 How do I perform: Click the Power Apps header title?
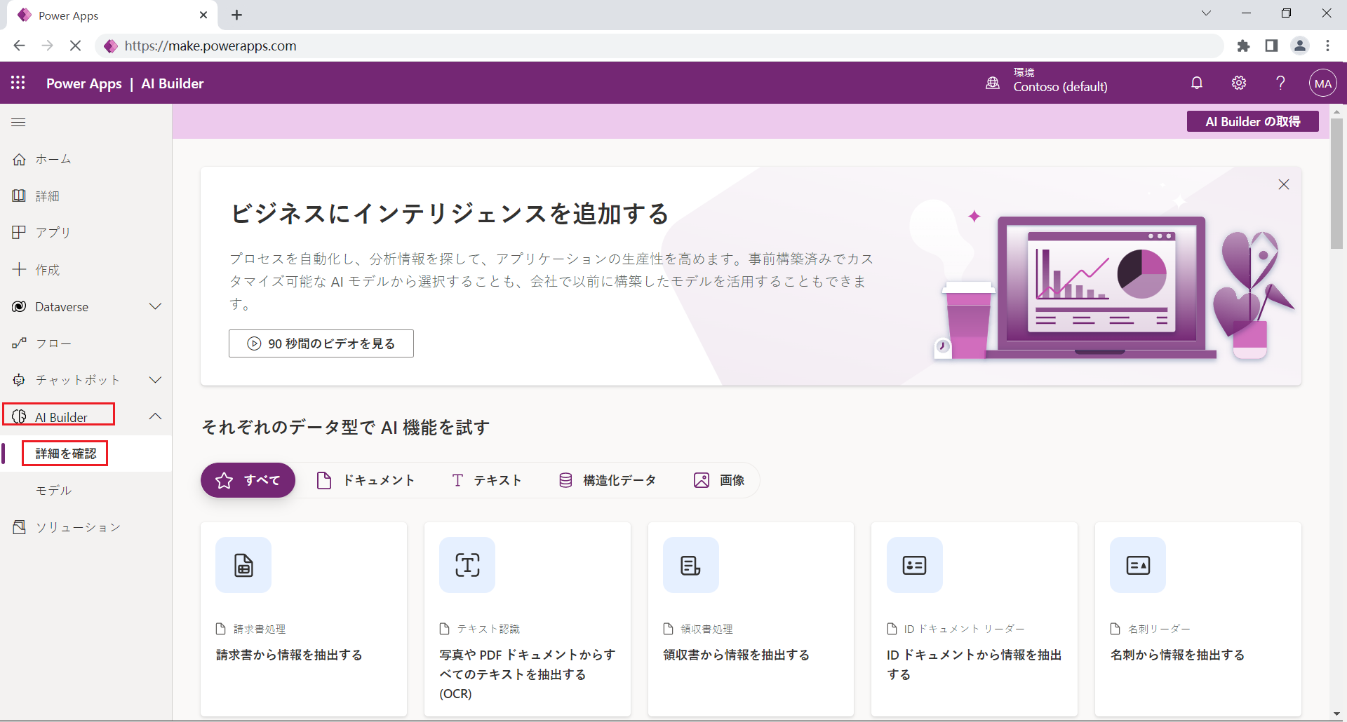[84, 83]
